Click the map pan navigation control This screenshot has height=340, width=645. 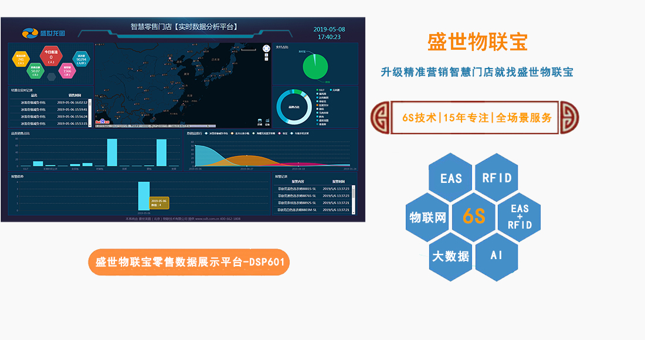[266, 49]
